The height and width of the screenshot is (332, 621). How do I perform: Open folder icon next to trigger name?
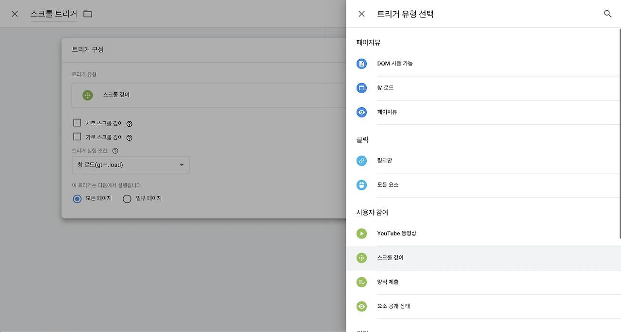tap(88, 14)
